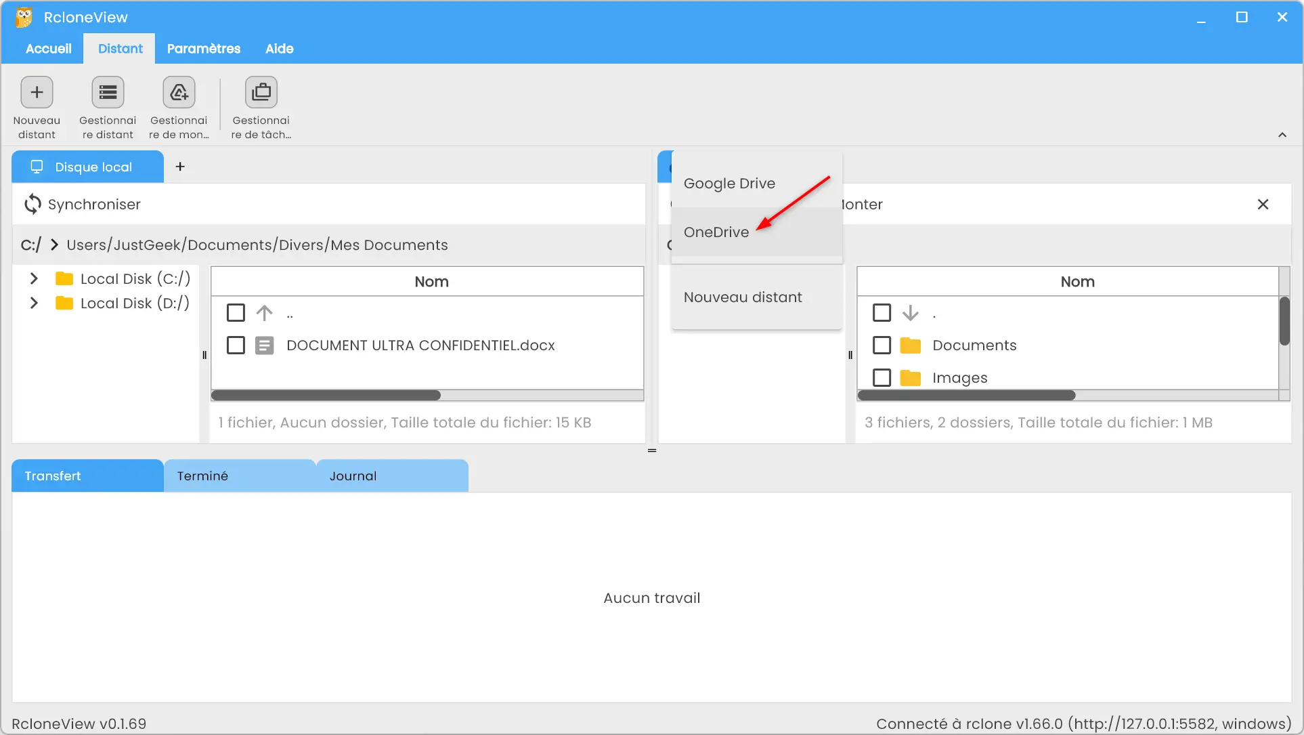
Task: Click the right pane horizontal scrollbar
Action: pyautogui.click(x=966, y=395)
